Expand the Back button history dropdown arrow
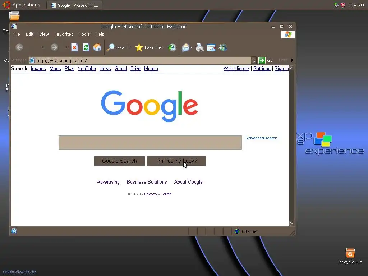368x276 pixels. click(43, 47)
